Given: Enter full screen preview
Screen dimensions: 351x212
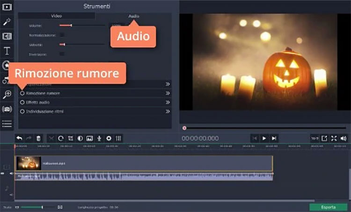Looking at the screenshot, I should [x=334, y=139].
